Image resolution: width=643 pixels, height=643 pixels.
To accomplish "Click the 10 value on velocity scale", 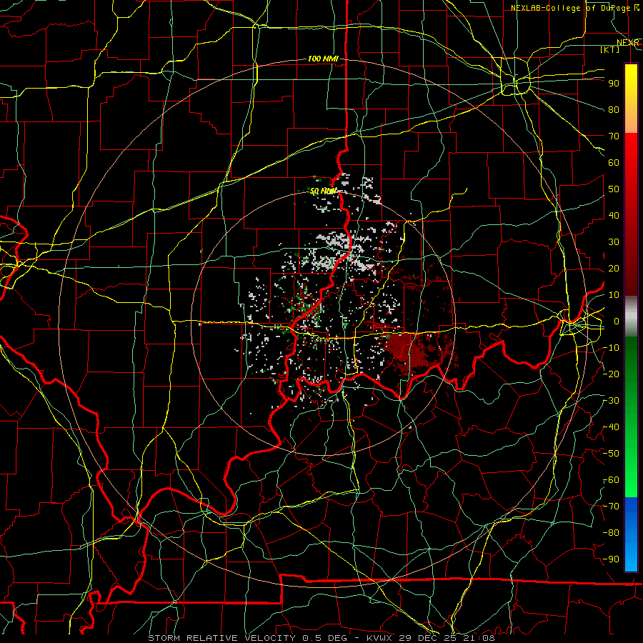I will (614, 295).
